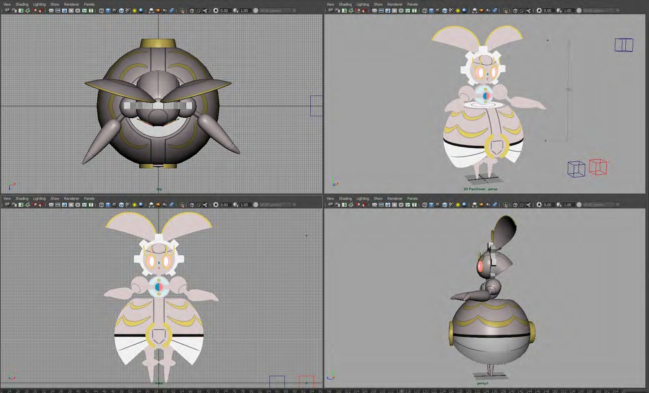Viewport: 649px width, 393px height.
Task: Open Show menu in front view panel
Action: (x=55, y=198)
